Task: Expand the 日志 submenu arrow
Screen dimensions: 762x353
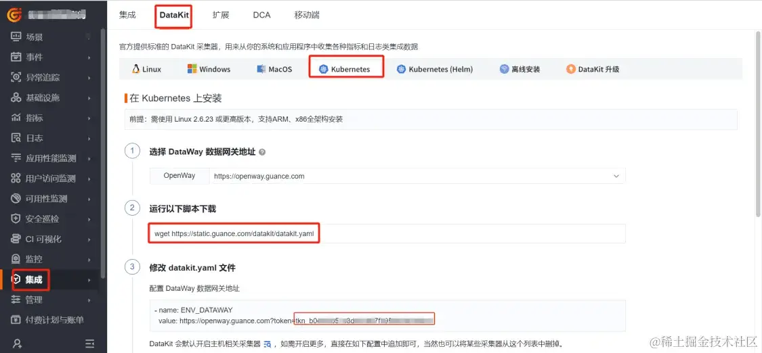Action: [x=89, y=139]
